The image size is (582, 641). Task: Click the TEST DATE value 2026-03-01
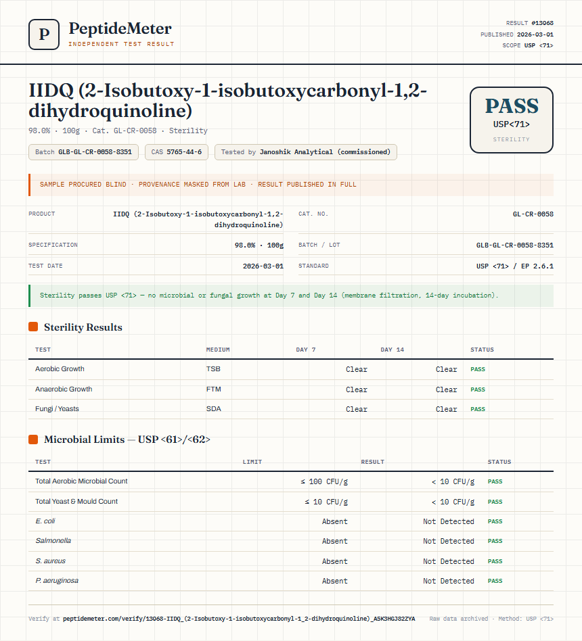tap(263, 266)
